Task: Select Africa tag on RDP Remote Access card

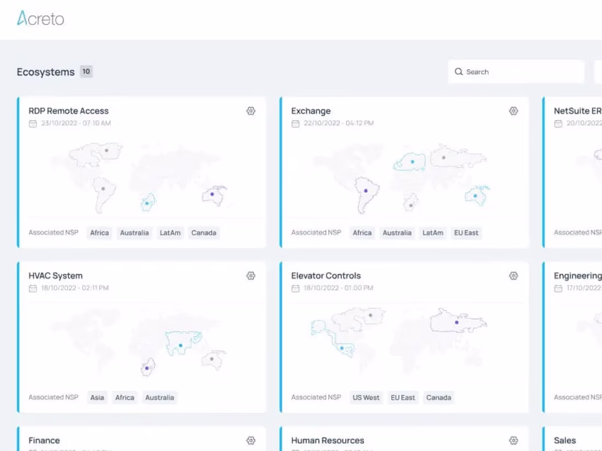Action: (100, 233)
